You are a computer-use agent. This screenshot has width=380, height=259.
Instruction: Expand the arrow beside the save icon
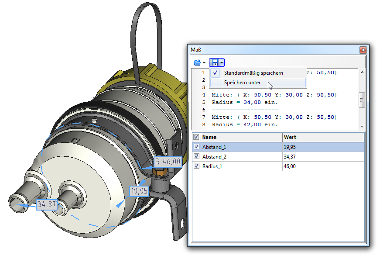[x=222, y=63]
